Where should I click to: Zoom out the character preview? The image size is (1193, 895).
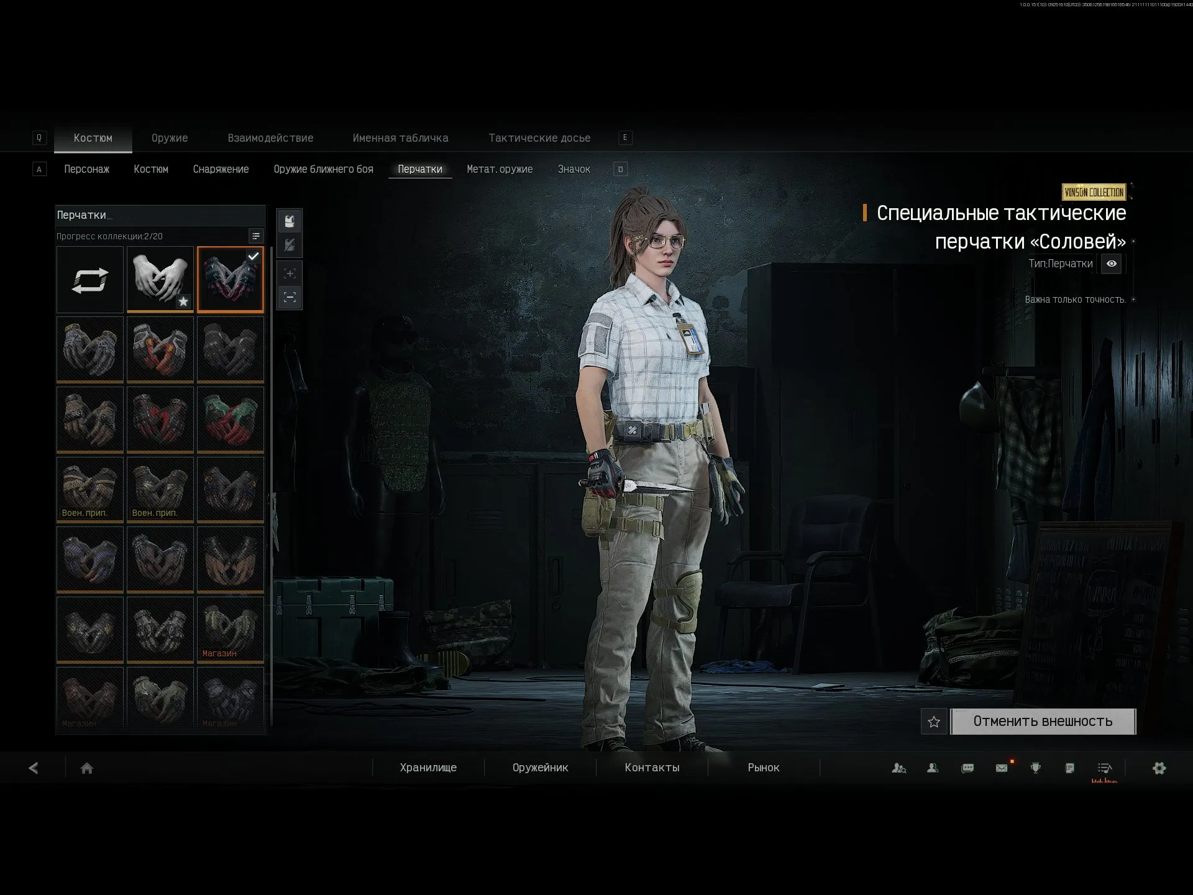click(290, 297)
